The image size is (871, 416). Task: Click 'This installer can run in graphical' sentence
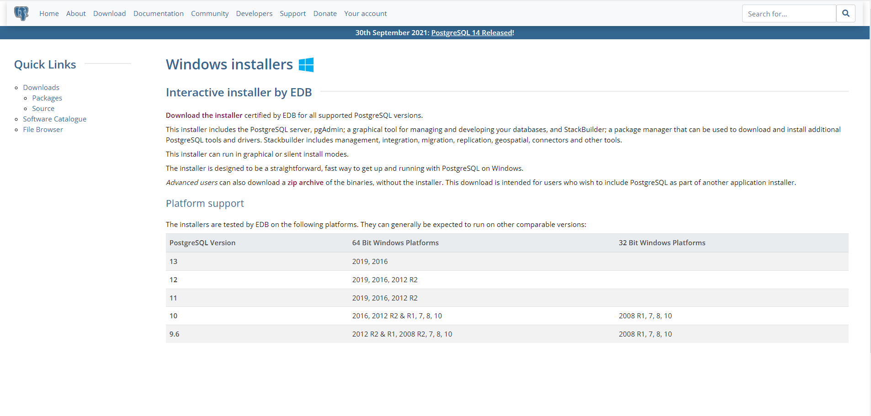click(257, 154)
